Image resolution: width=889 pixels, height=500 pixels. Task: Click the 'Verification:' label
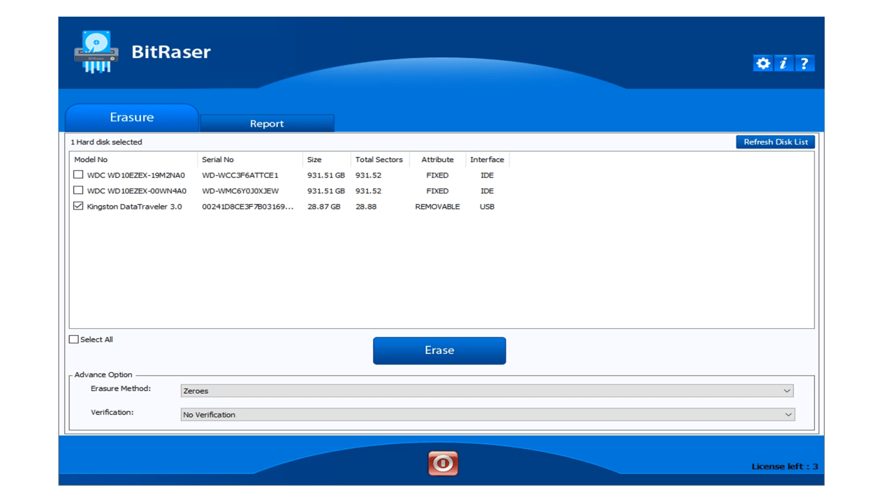(x=112, y=412)
